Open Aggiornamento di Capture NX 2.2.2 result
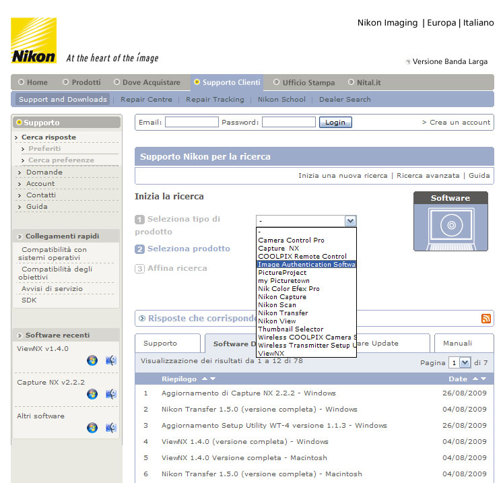Viewport: 503px width, 483px height. 248,393
